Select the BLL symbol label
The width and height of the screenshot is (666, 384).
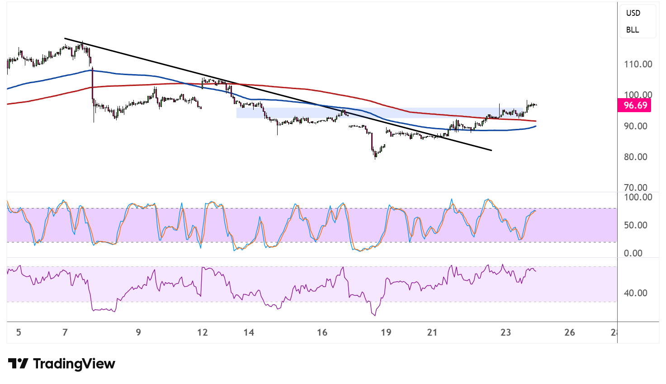tap(633, 30)
